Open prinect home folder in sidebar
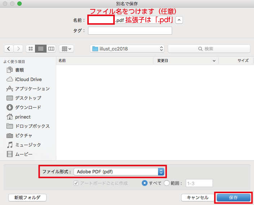Image resolution: width=254 pixels, height=205 pixels. coord(18,117)
